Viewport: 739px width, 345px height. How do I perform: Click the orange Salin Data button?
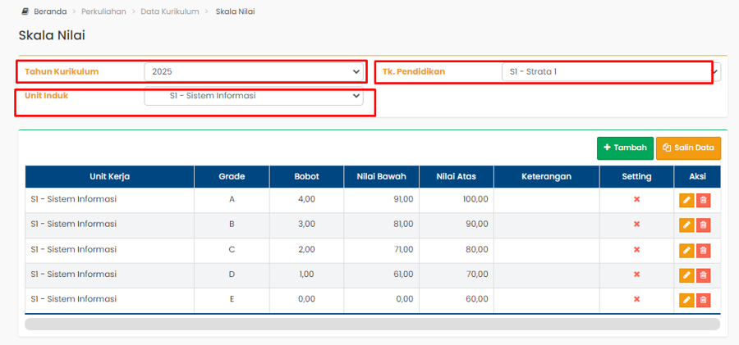[x=688, y=148]
